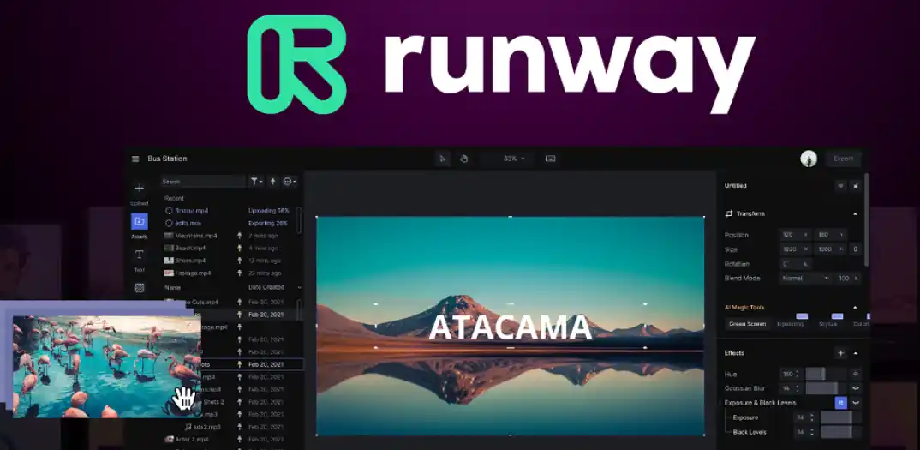The image size is (920, 450).
Task: Open the user profile avatar
Action: tap(808, 159)
